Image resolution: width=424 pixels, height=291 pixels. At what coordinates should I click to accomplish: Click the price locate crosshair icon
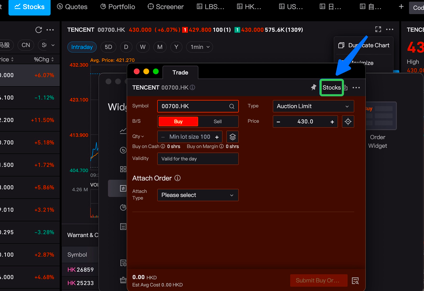click(x=348, y=121)
